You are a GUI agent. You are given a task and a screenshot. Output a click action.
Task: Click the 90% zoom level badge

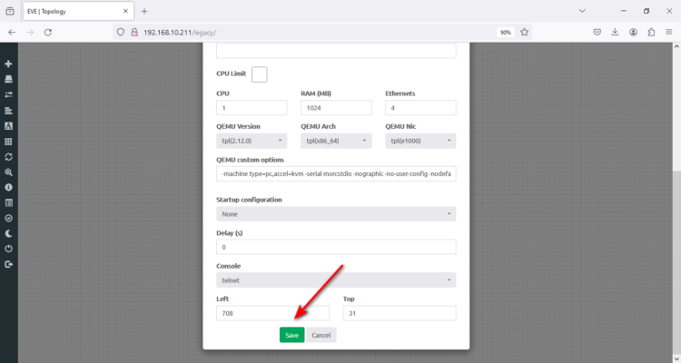coord(505,32)
